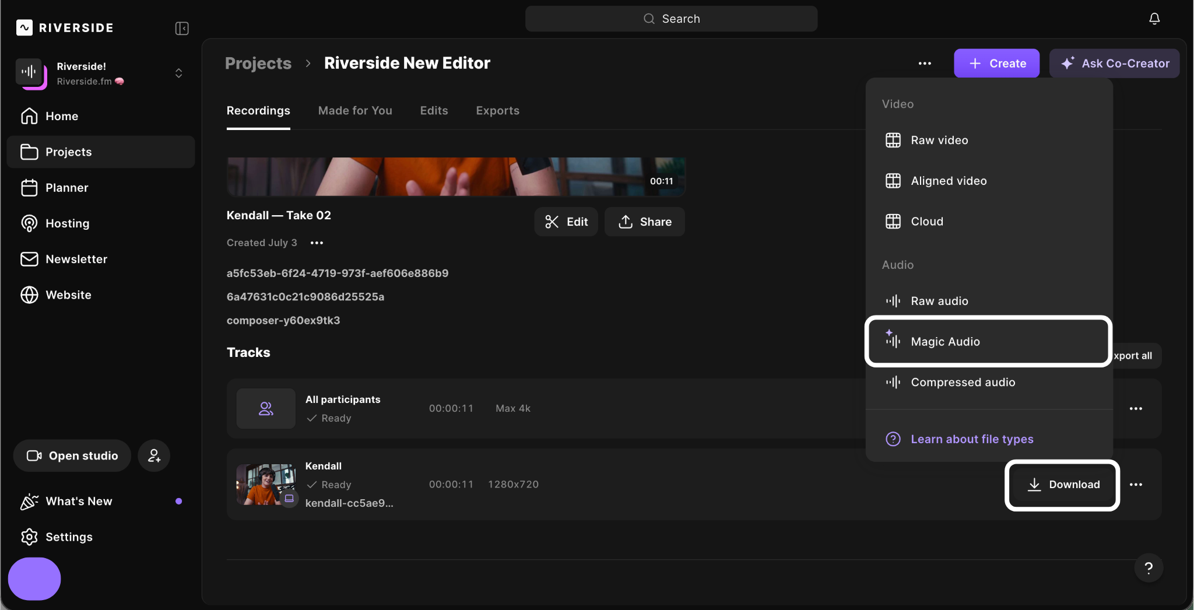Click the Create button

click(x=996, y=63)
